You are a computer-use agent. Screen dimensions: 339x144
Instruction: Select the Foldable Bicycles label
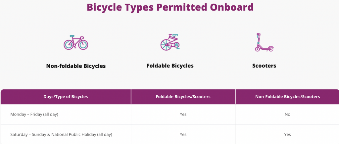[x=170, y=66]
